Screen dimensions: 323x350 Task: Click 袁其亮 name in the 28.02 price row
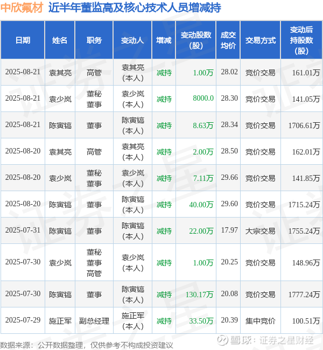[60, 73]
